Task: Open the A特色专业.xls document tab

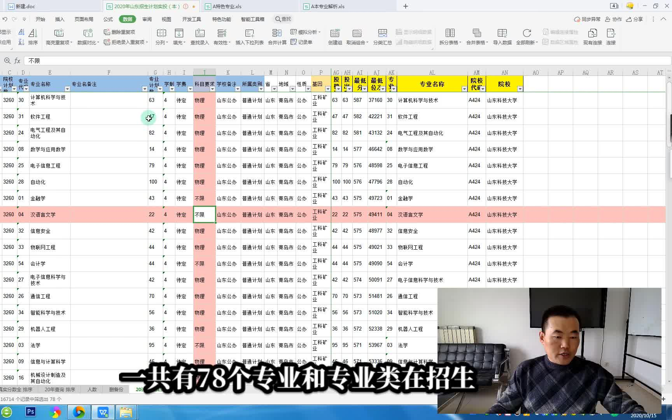Action: pyautogui.click(x=227, y=6)
